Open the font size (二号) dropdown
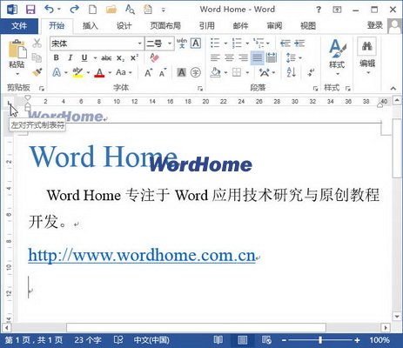Screen dimensions: 403x348 tap(170, 43)
